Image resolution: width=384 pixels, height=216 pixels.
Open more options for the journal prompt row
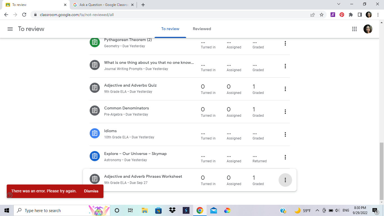pyautogui.click(x=285, y=66)
